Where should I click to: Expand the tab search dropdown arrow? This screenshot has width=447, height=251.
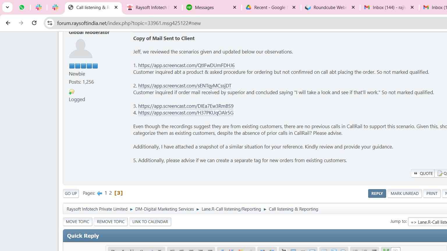tap(7, 8)
